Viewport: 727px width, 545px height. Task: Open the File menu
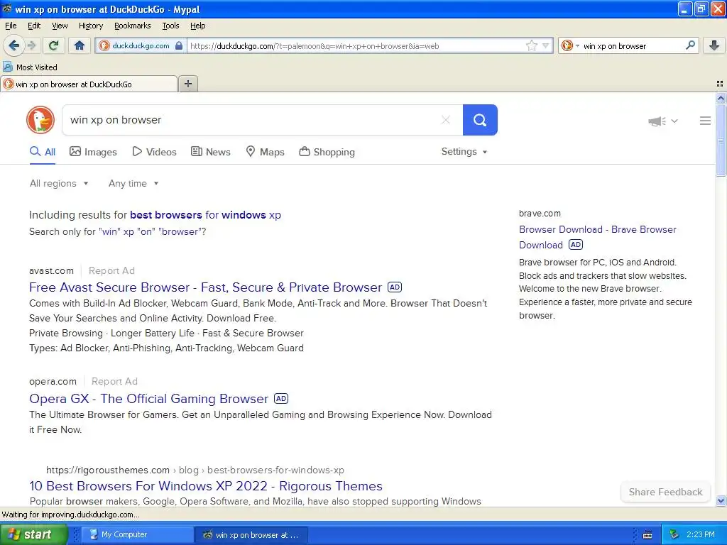[x=11, y=26]
